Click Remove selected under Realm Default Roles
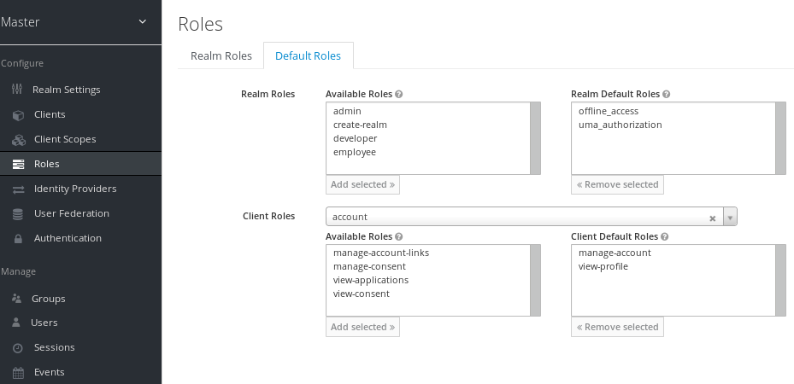The image size is (794, 384). [x=617, y=184]
